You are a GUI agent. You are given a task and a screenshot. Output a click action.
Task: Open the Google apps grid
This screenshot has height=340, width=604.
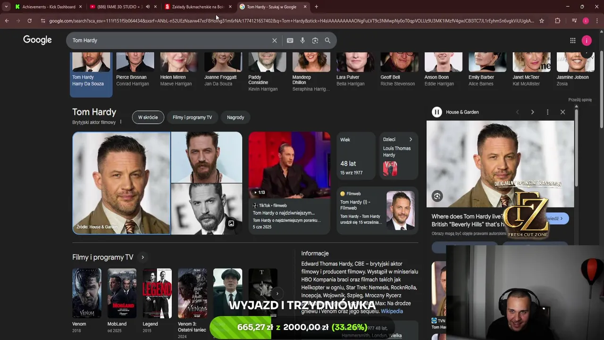[573, 41]
